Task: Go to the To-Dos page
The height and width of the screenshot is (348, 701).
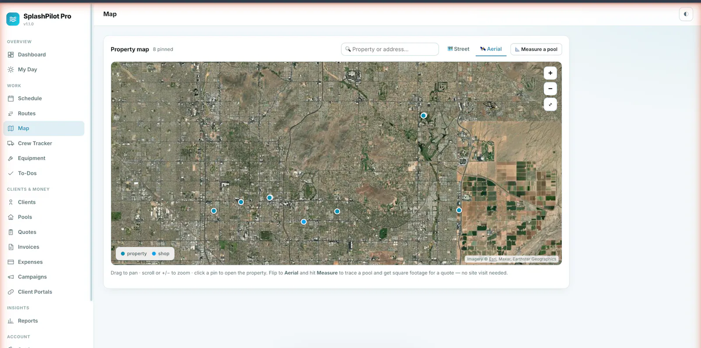Action: pos(44,173)
